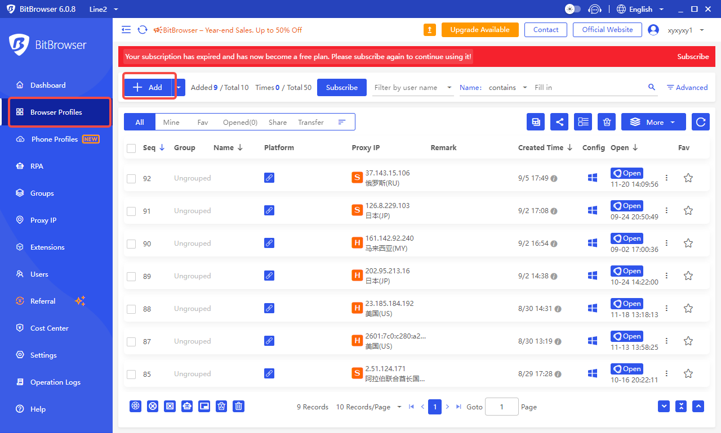This screenshot has height=433, width=721.
Task: Click the circled X icon in bottom toolbar
Action: 153,406
